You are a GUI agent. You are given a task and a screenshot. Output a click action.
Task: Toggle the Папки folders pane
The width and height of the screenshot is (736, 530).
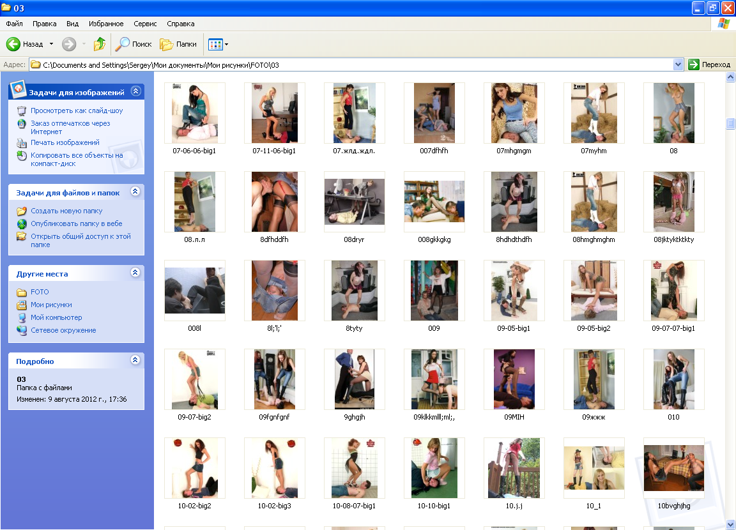pos(178,44)
